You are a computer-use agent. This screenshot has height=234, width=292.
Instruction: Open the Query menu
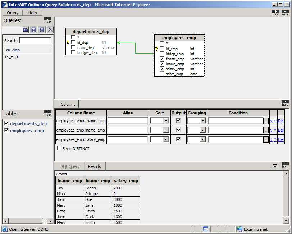[x=13, y=13]
